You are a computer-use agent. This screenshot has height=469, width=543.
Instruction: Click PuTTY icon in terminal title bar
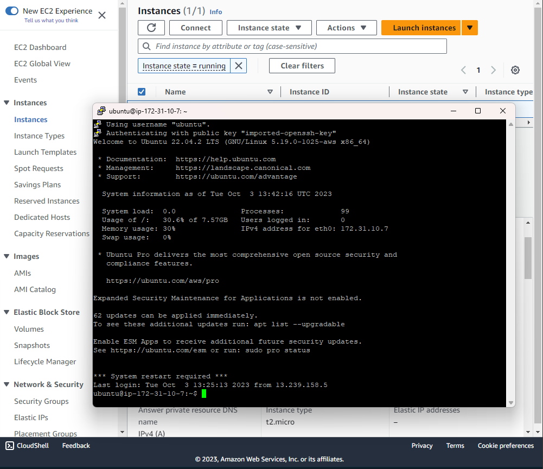point(101,111)
